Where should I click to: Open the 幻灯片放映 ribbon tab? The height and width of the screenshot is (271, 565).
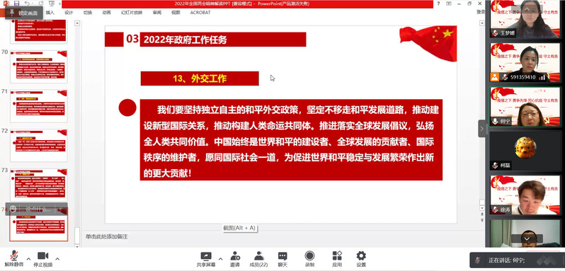132,13
